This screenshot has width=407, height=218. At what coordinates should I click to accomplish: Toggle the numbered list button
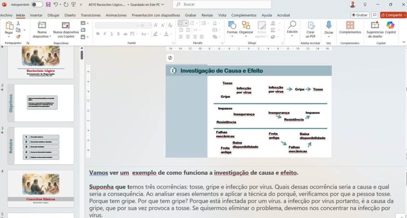pyautogui.click(x=192, y=23)
